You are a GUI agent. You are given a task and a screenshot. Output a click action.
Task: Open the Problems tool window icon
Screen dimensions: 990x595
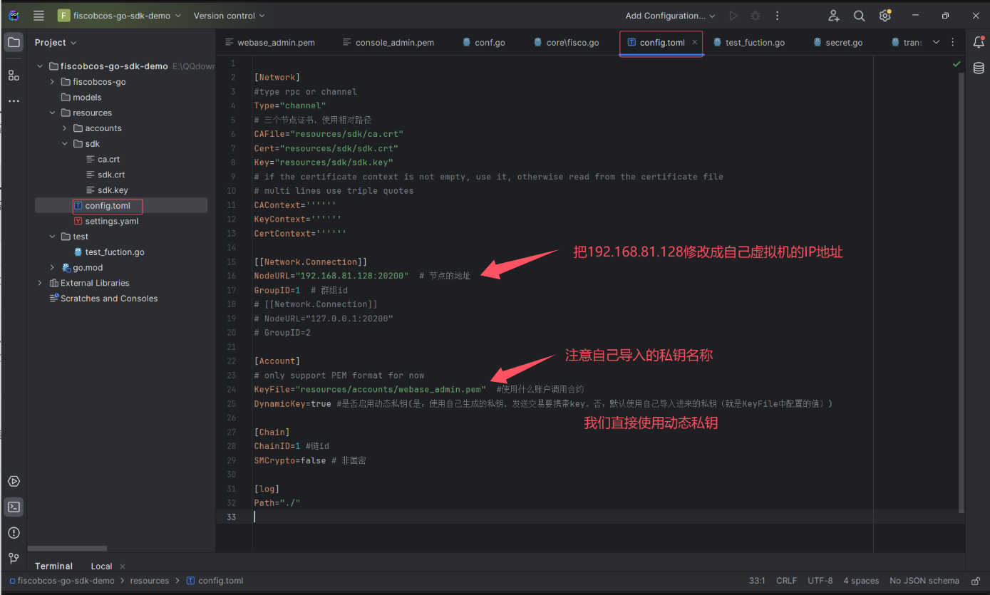(14, 533)
